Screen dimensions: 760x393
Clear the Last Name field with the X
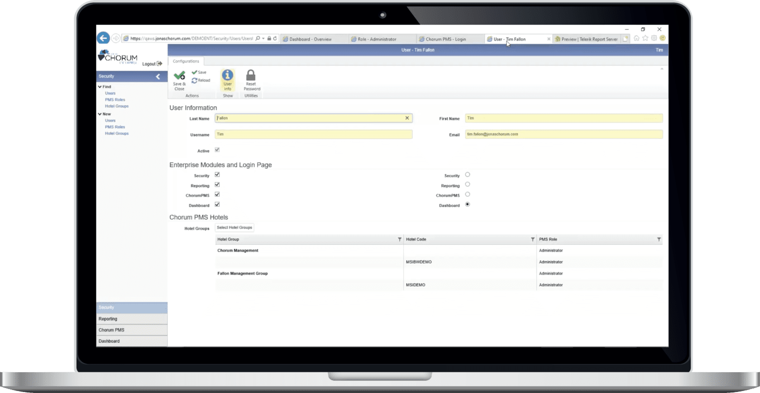[407, 118]
